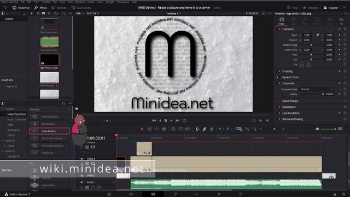
Task: Expand the Stabilization section
Action: (289, 107)
